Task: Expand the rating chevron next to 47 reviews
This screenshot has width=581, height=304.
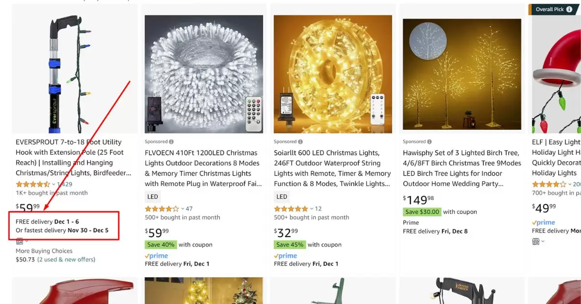Action: [183, 209]
